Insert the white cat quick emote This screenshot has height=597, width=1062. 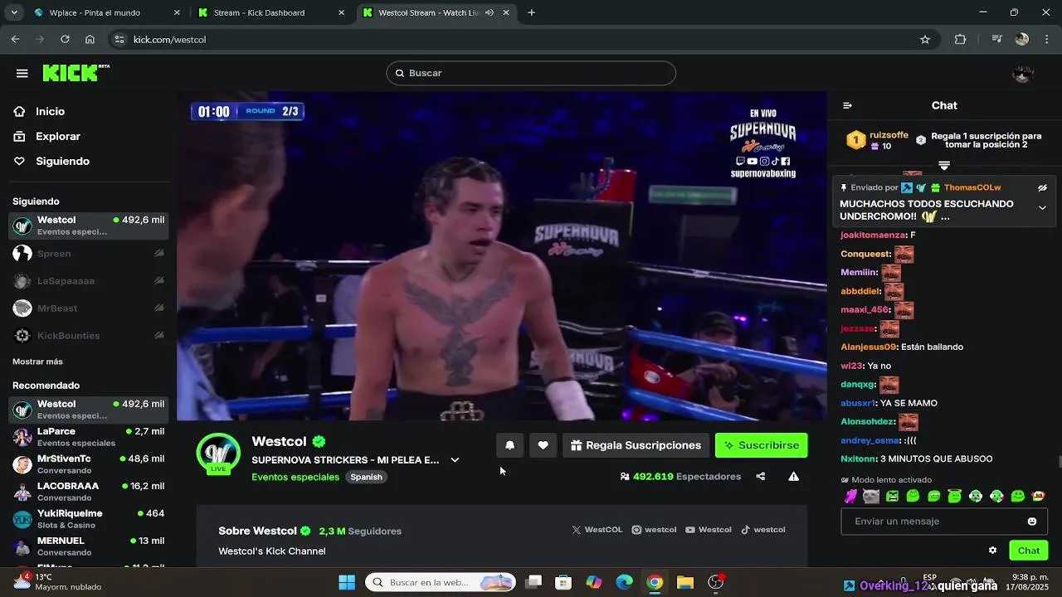pos(871,497)
